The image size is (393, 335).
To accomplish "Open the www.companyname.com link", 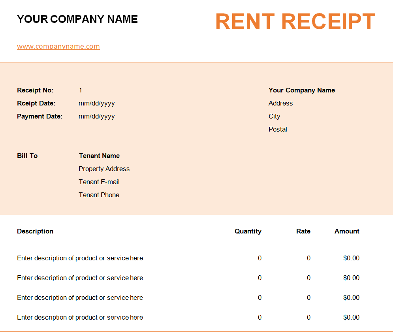I will click(x=58, y=47).
